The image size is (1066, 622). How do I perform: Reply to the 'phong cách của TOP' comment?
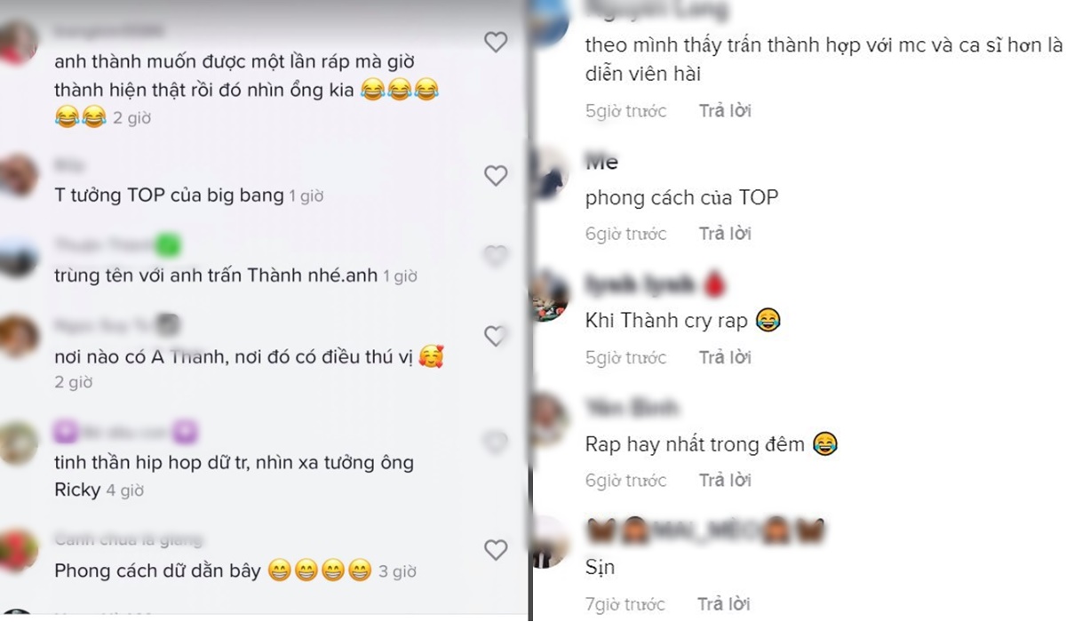pos(725,234)
